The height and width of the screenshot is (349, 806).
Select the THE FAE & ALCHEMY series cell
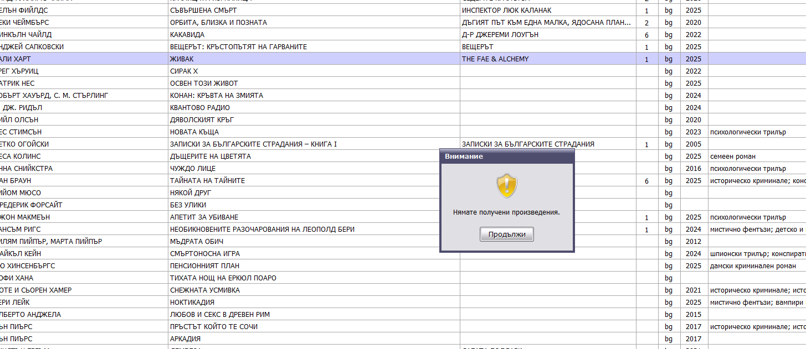[495, 59]
